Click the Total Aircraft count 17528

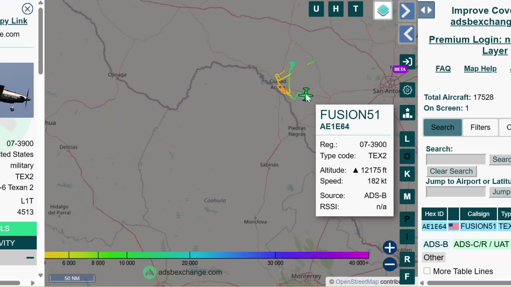coord(483,97)
